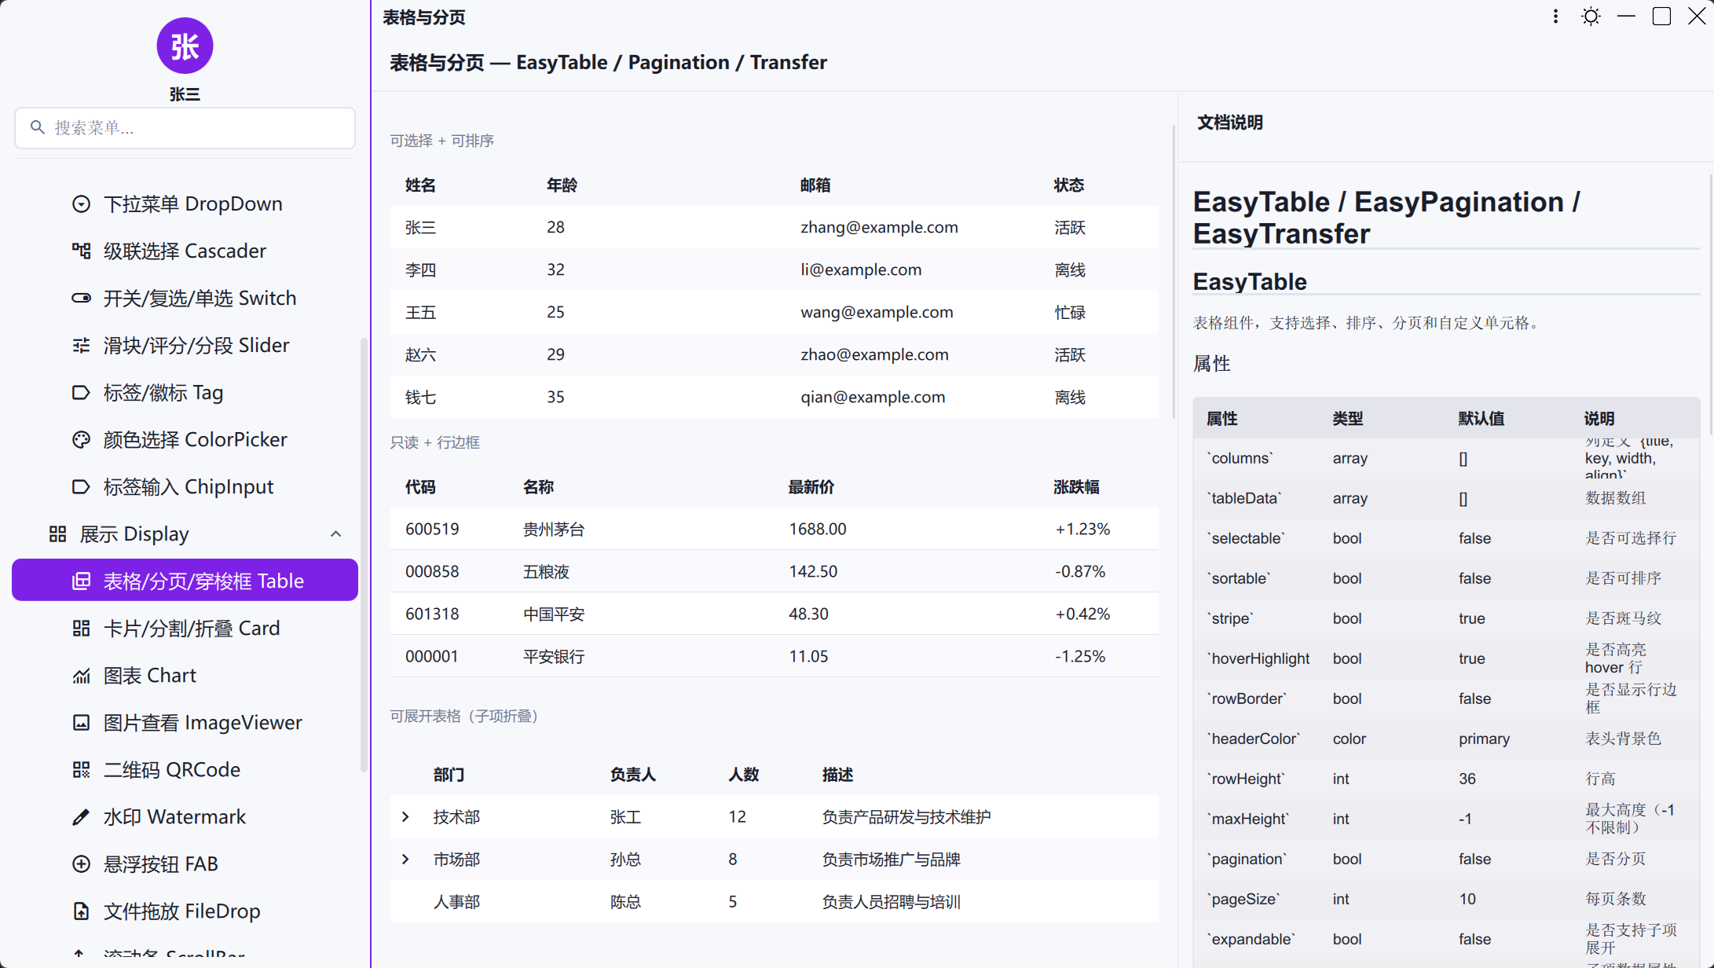Click the sidebar menu scrollbar
Screen dimensions: 1714x968
coord(363,554)
